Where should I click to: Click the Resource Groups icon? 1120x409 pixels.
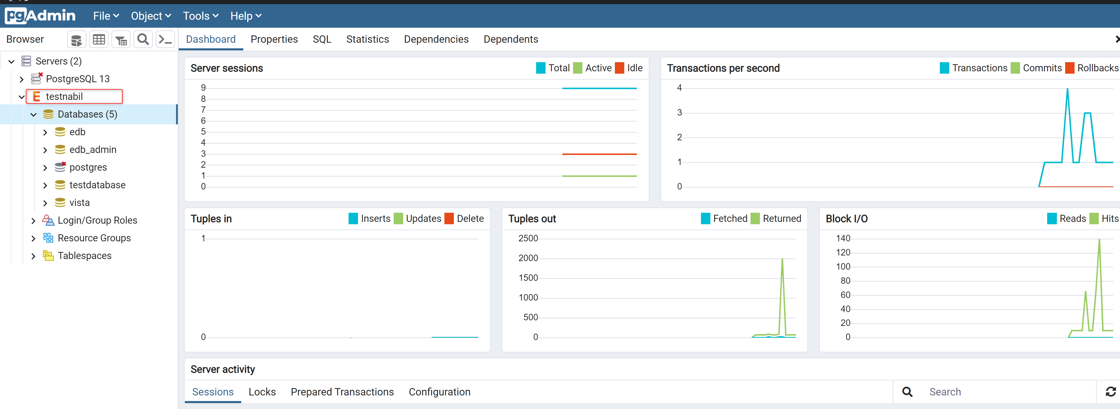(x=48, y=238)
